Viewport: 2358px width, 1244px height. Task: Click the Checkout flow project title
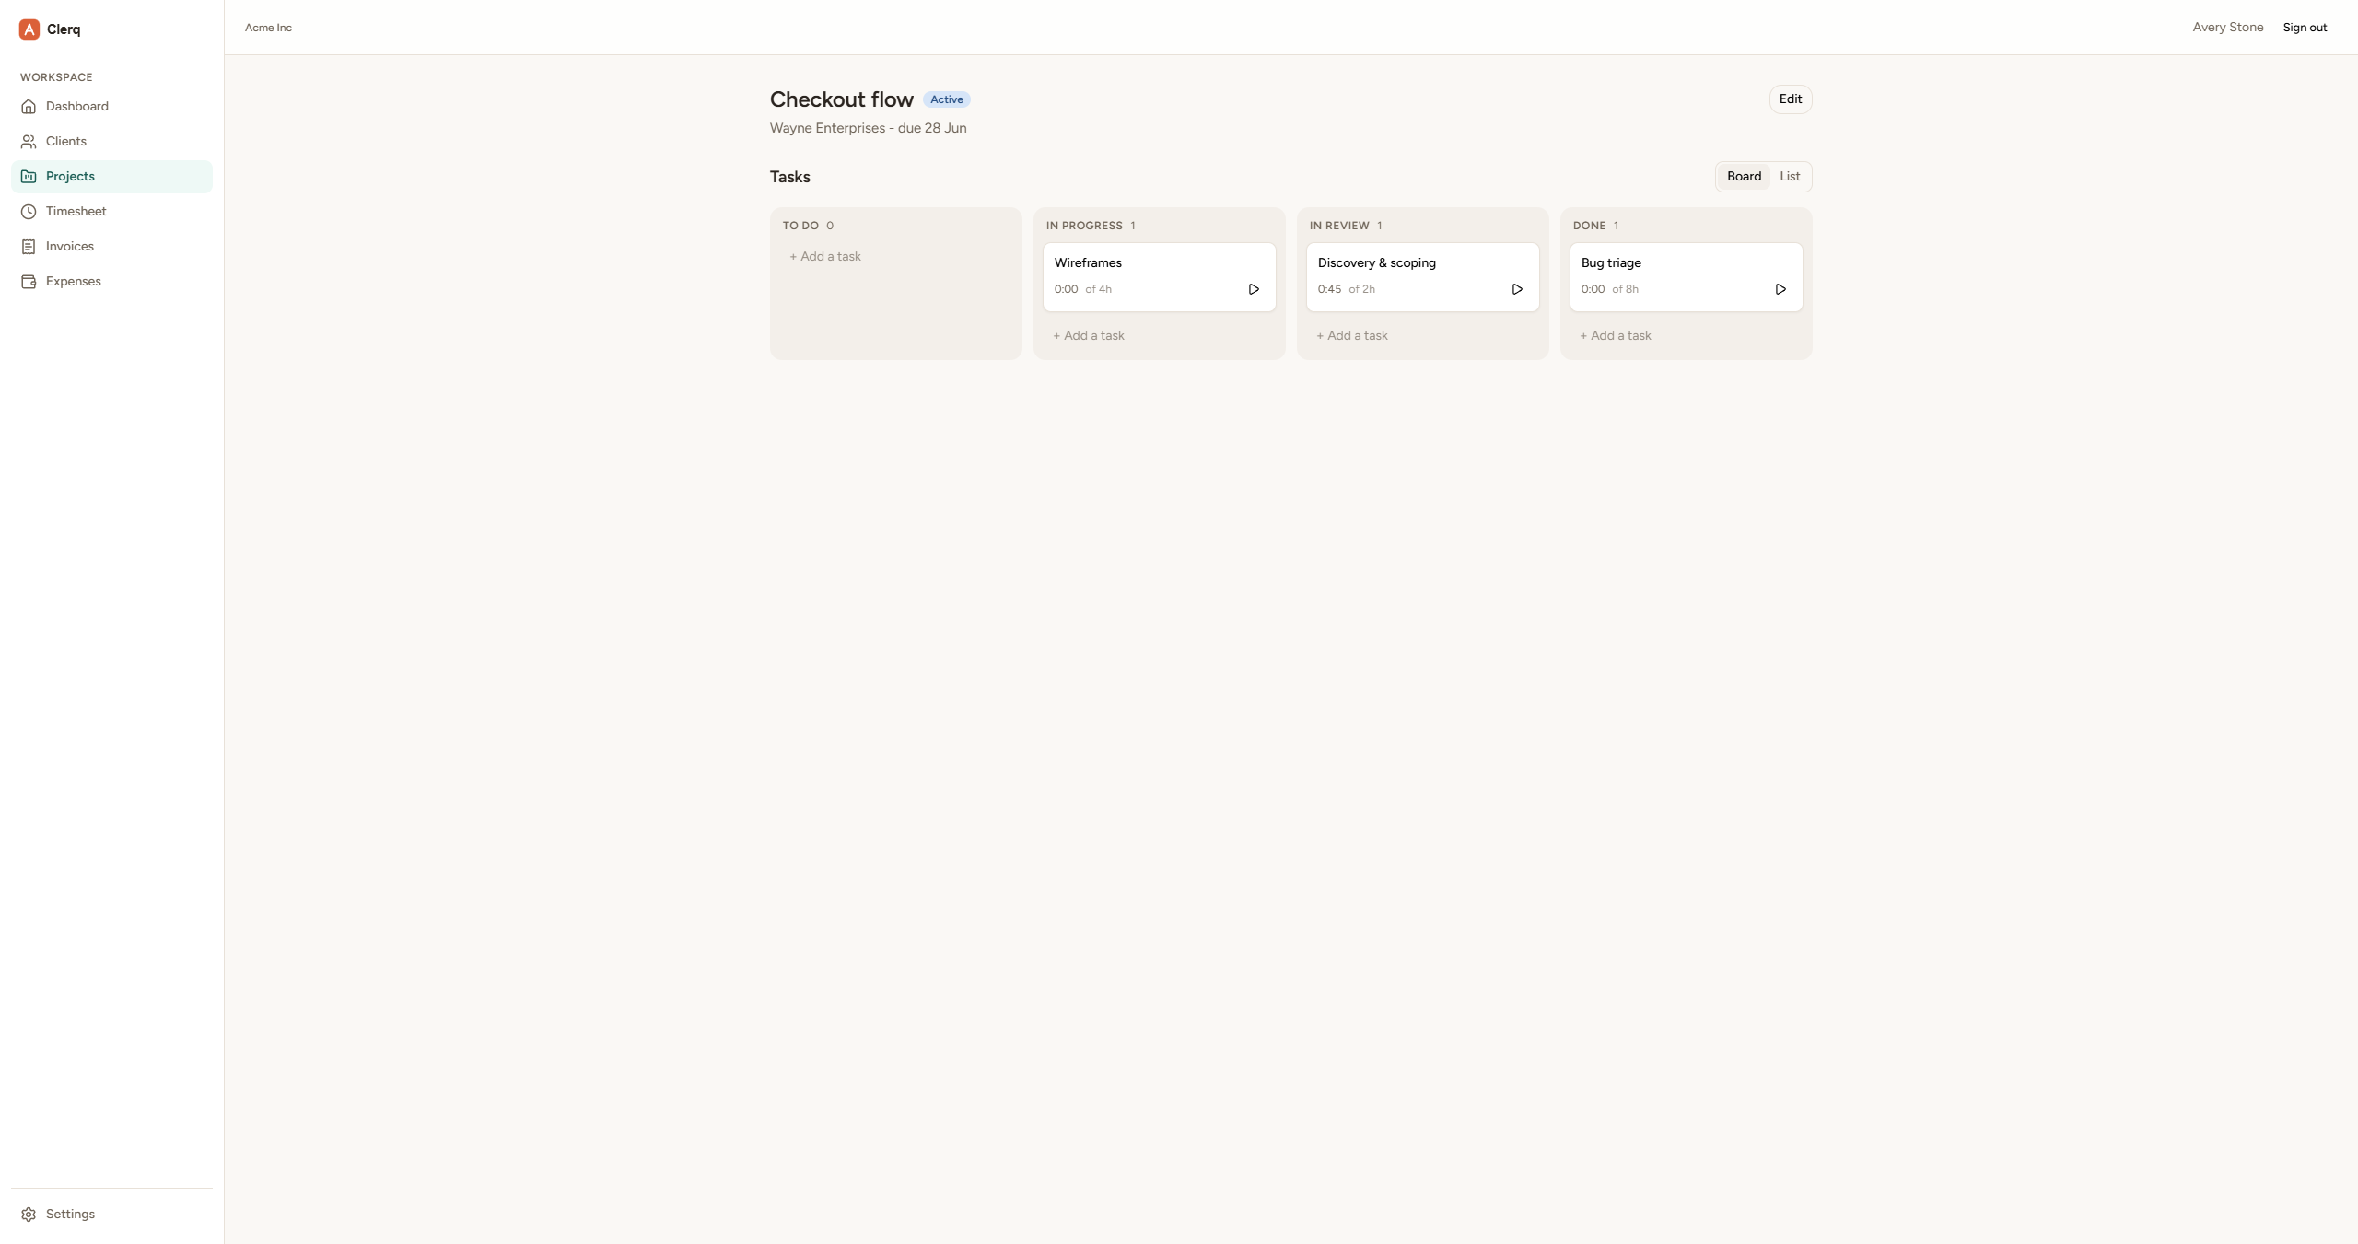(x=842, y=99)
